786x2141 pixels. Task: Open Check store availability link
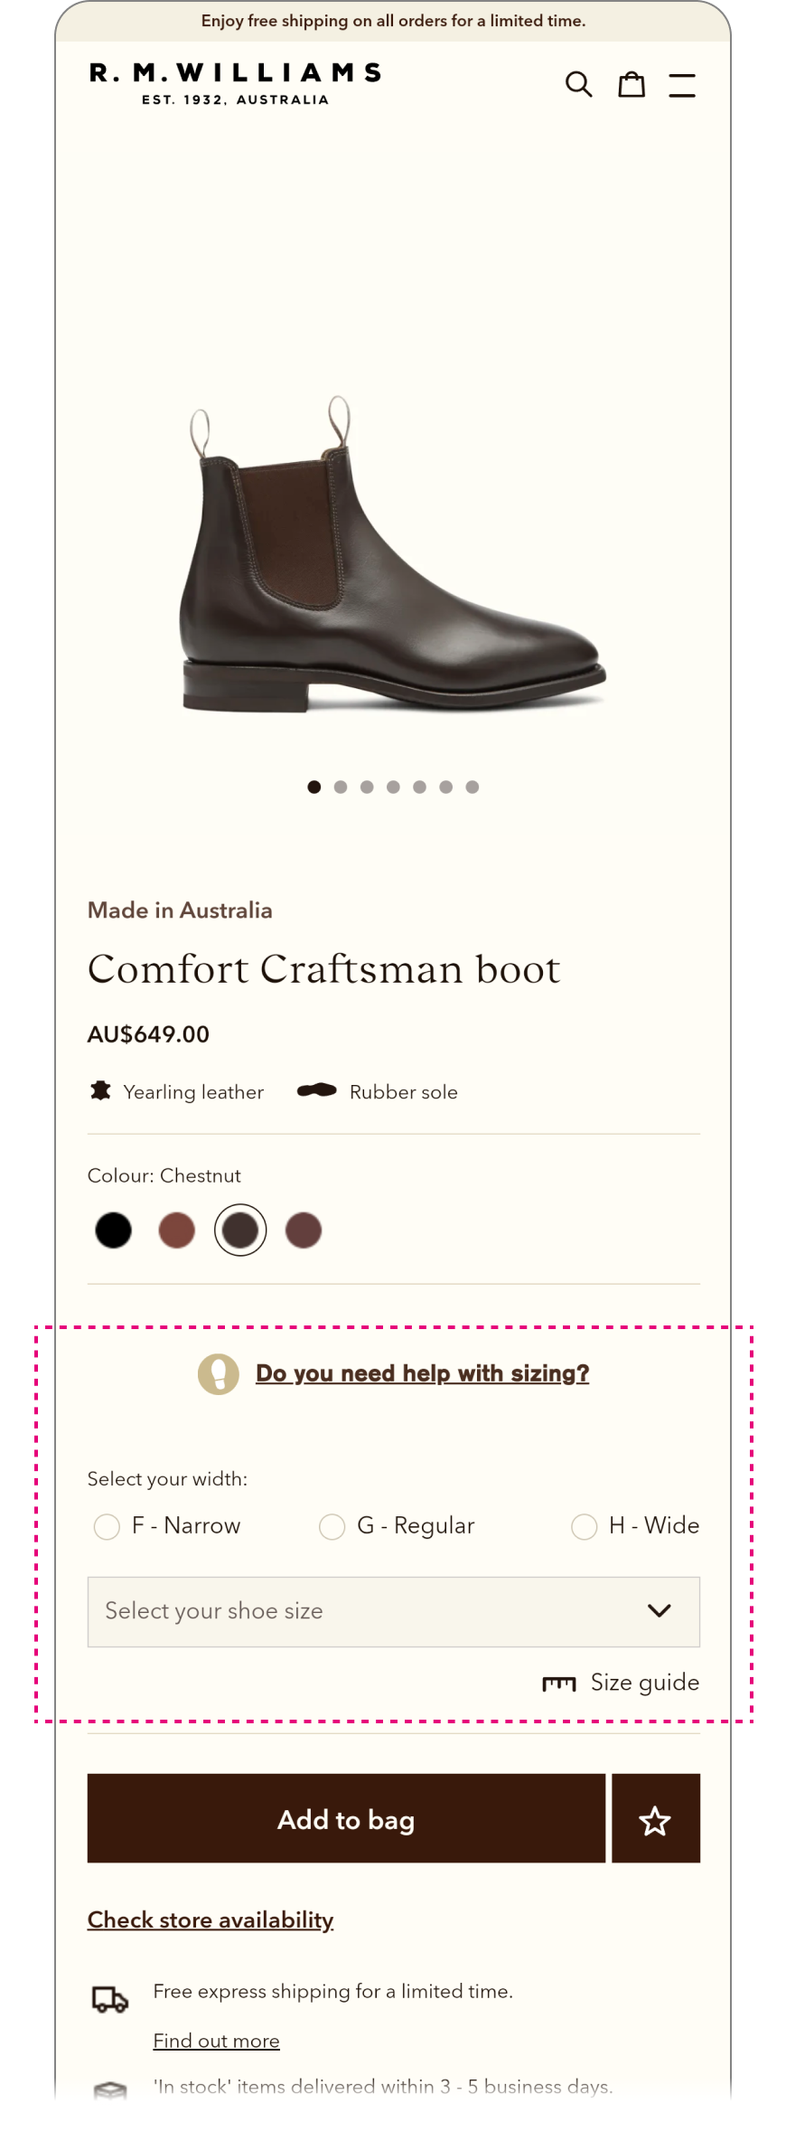(211, 1919)
